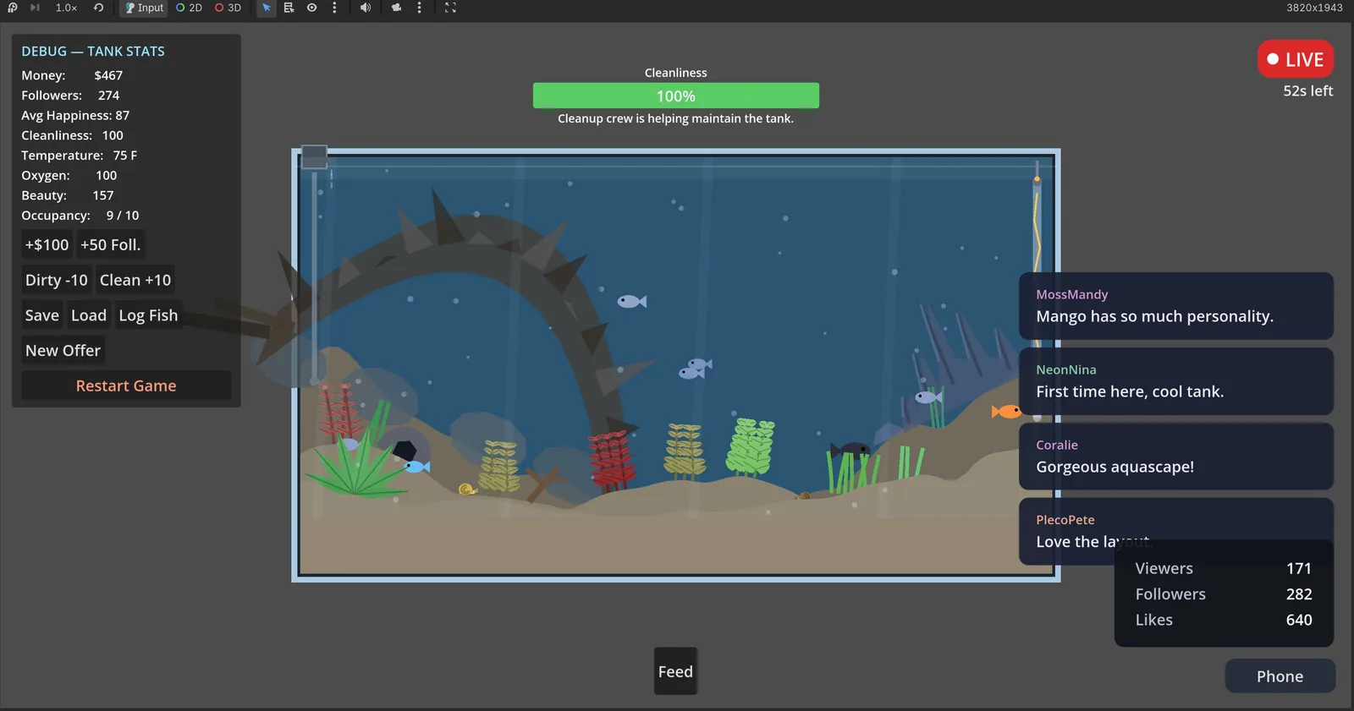Toggle fullscreen with expand corners icon

[x=450, y=8]
